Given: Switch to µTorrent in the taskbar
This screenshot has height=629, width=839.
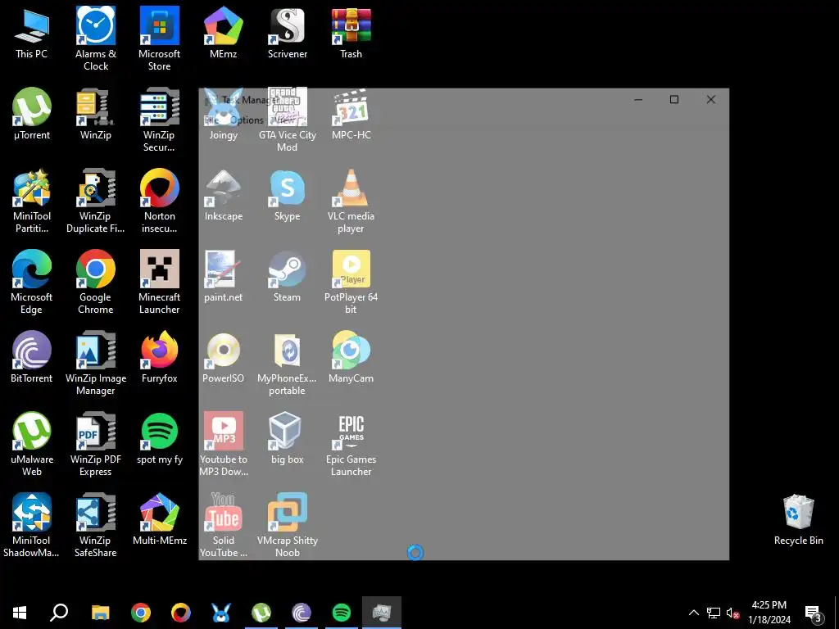Looking at the screenshot, I should [x=261, y=613].
